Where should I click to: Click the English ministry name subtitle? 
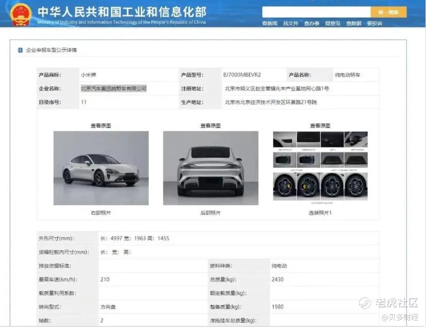click(x=121, y=22)
